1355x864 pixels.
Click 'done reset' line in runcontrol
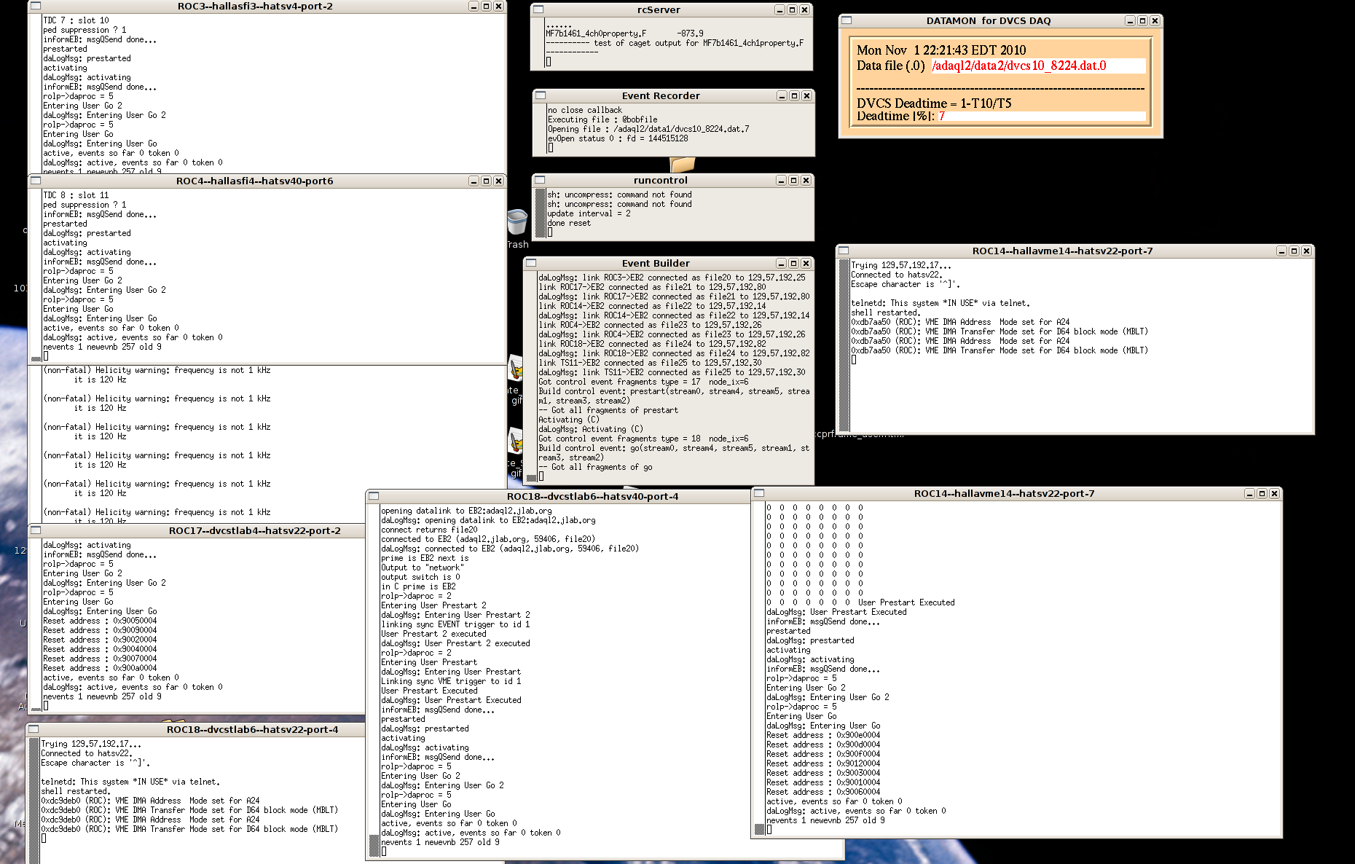pos(569,223)
